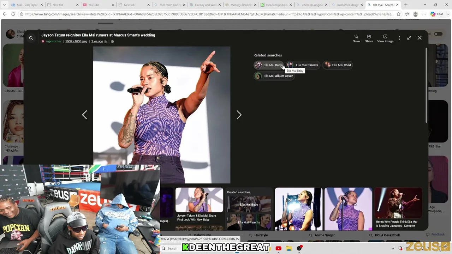Share the image via Share icon
Screen dimensions: 452x254
369,38
